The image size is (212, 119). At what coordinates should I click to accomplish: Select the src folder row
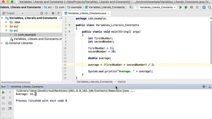[31, 30]
